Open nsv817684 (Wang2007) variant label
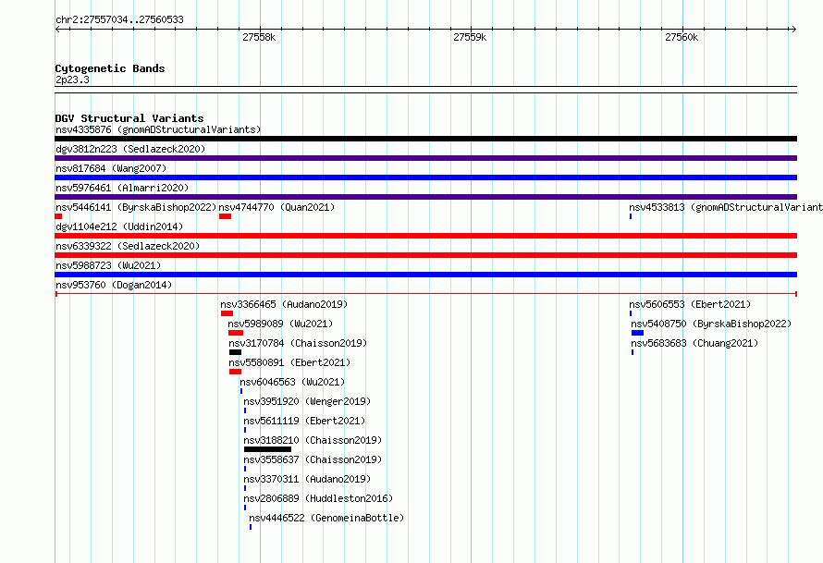 (111, 168)
